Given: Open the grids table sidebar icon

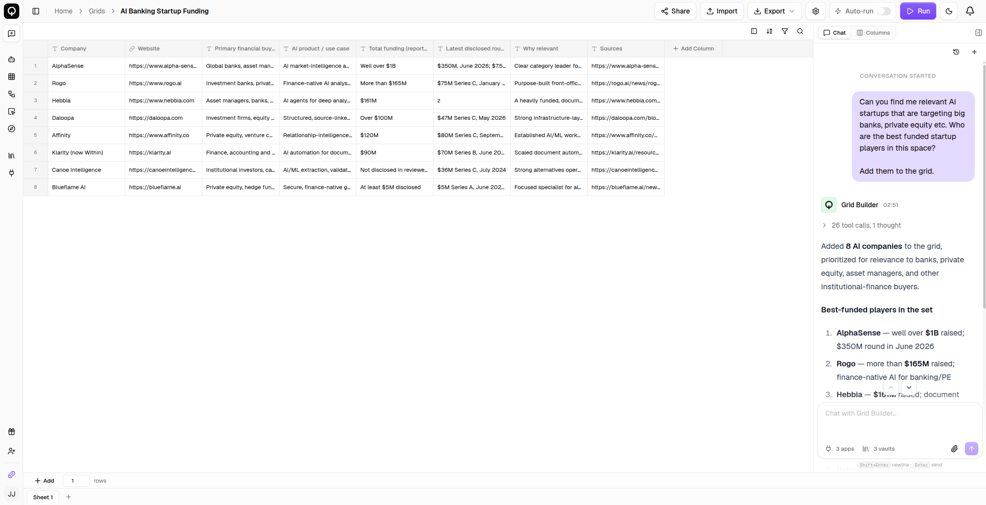Looking at the screenshot, I should coord(12,77).
